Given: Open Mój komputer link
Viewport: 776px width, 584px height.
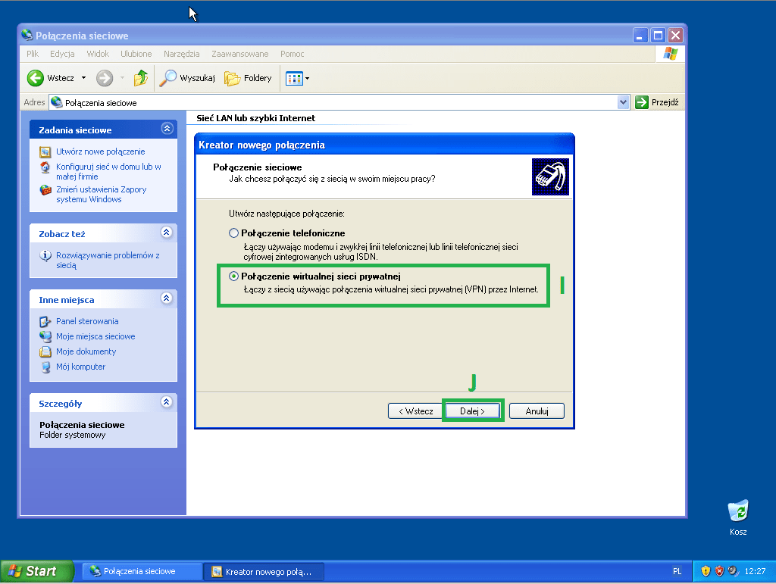Looking at the screenshot, I should click(x=80, y=367).
